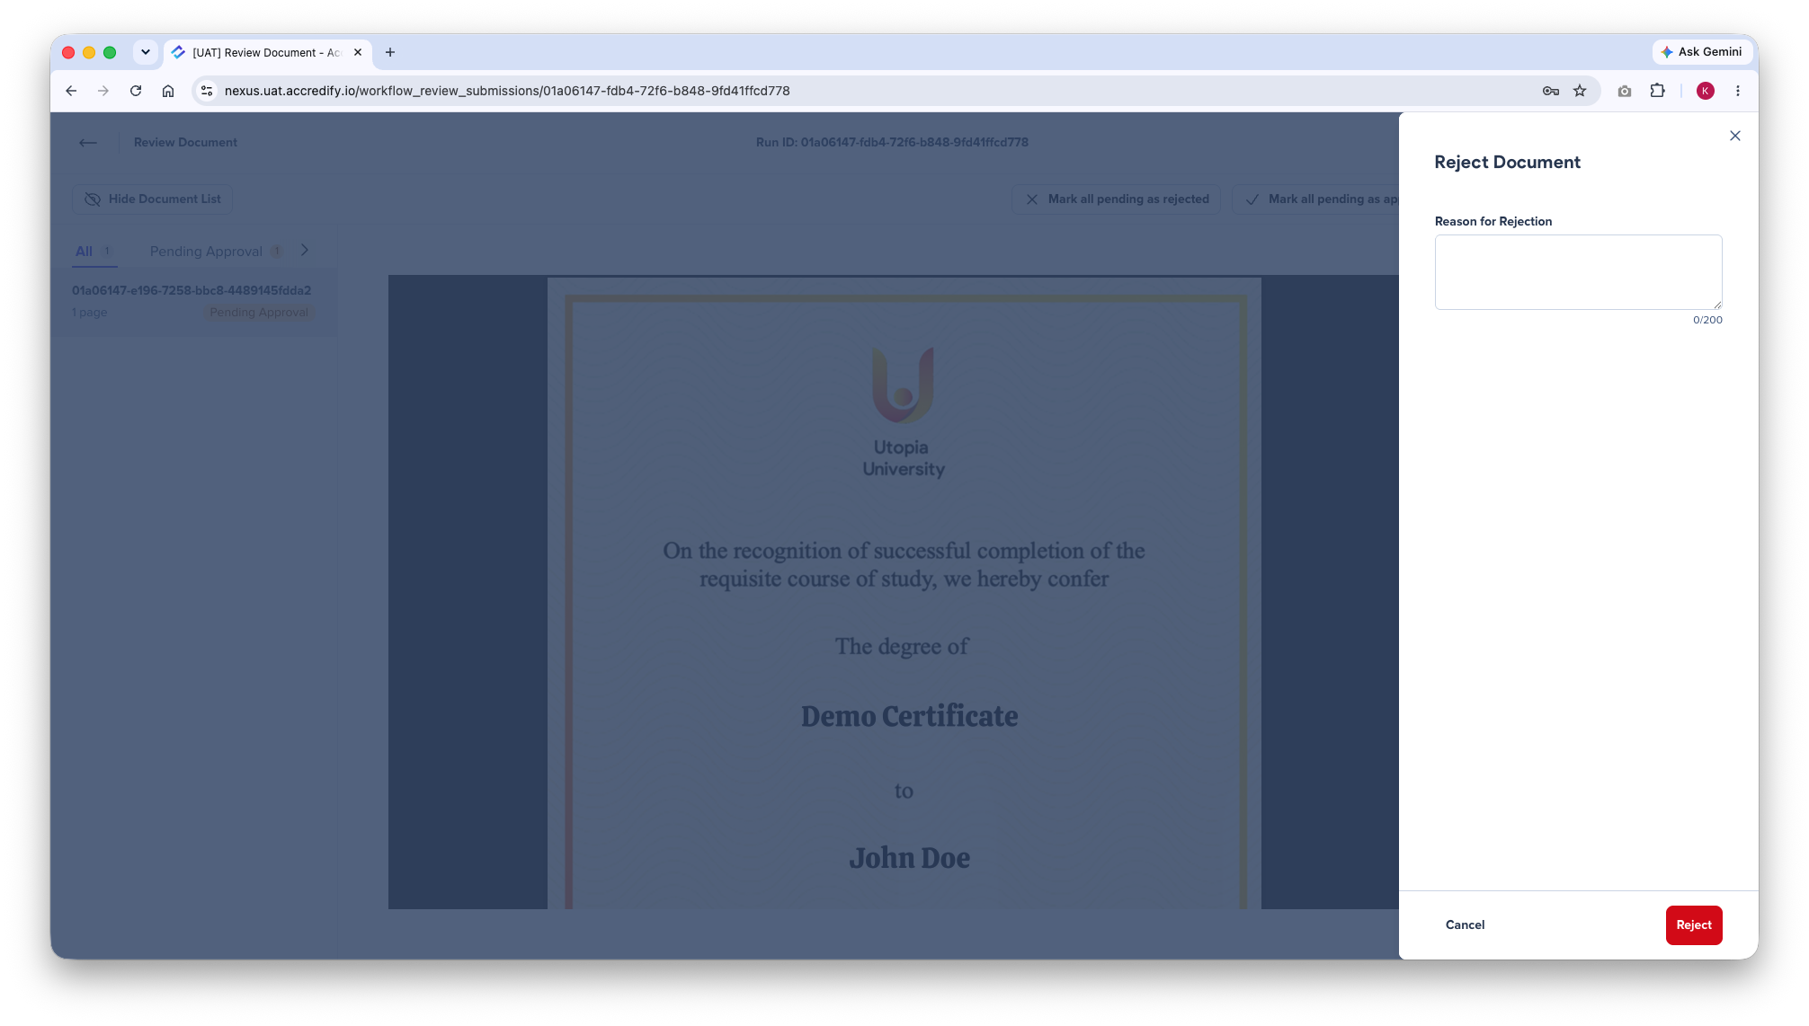Screen dimensions: 1809x1026
Task: Cancel the document rejection
Action: coord(1465,924)
